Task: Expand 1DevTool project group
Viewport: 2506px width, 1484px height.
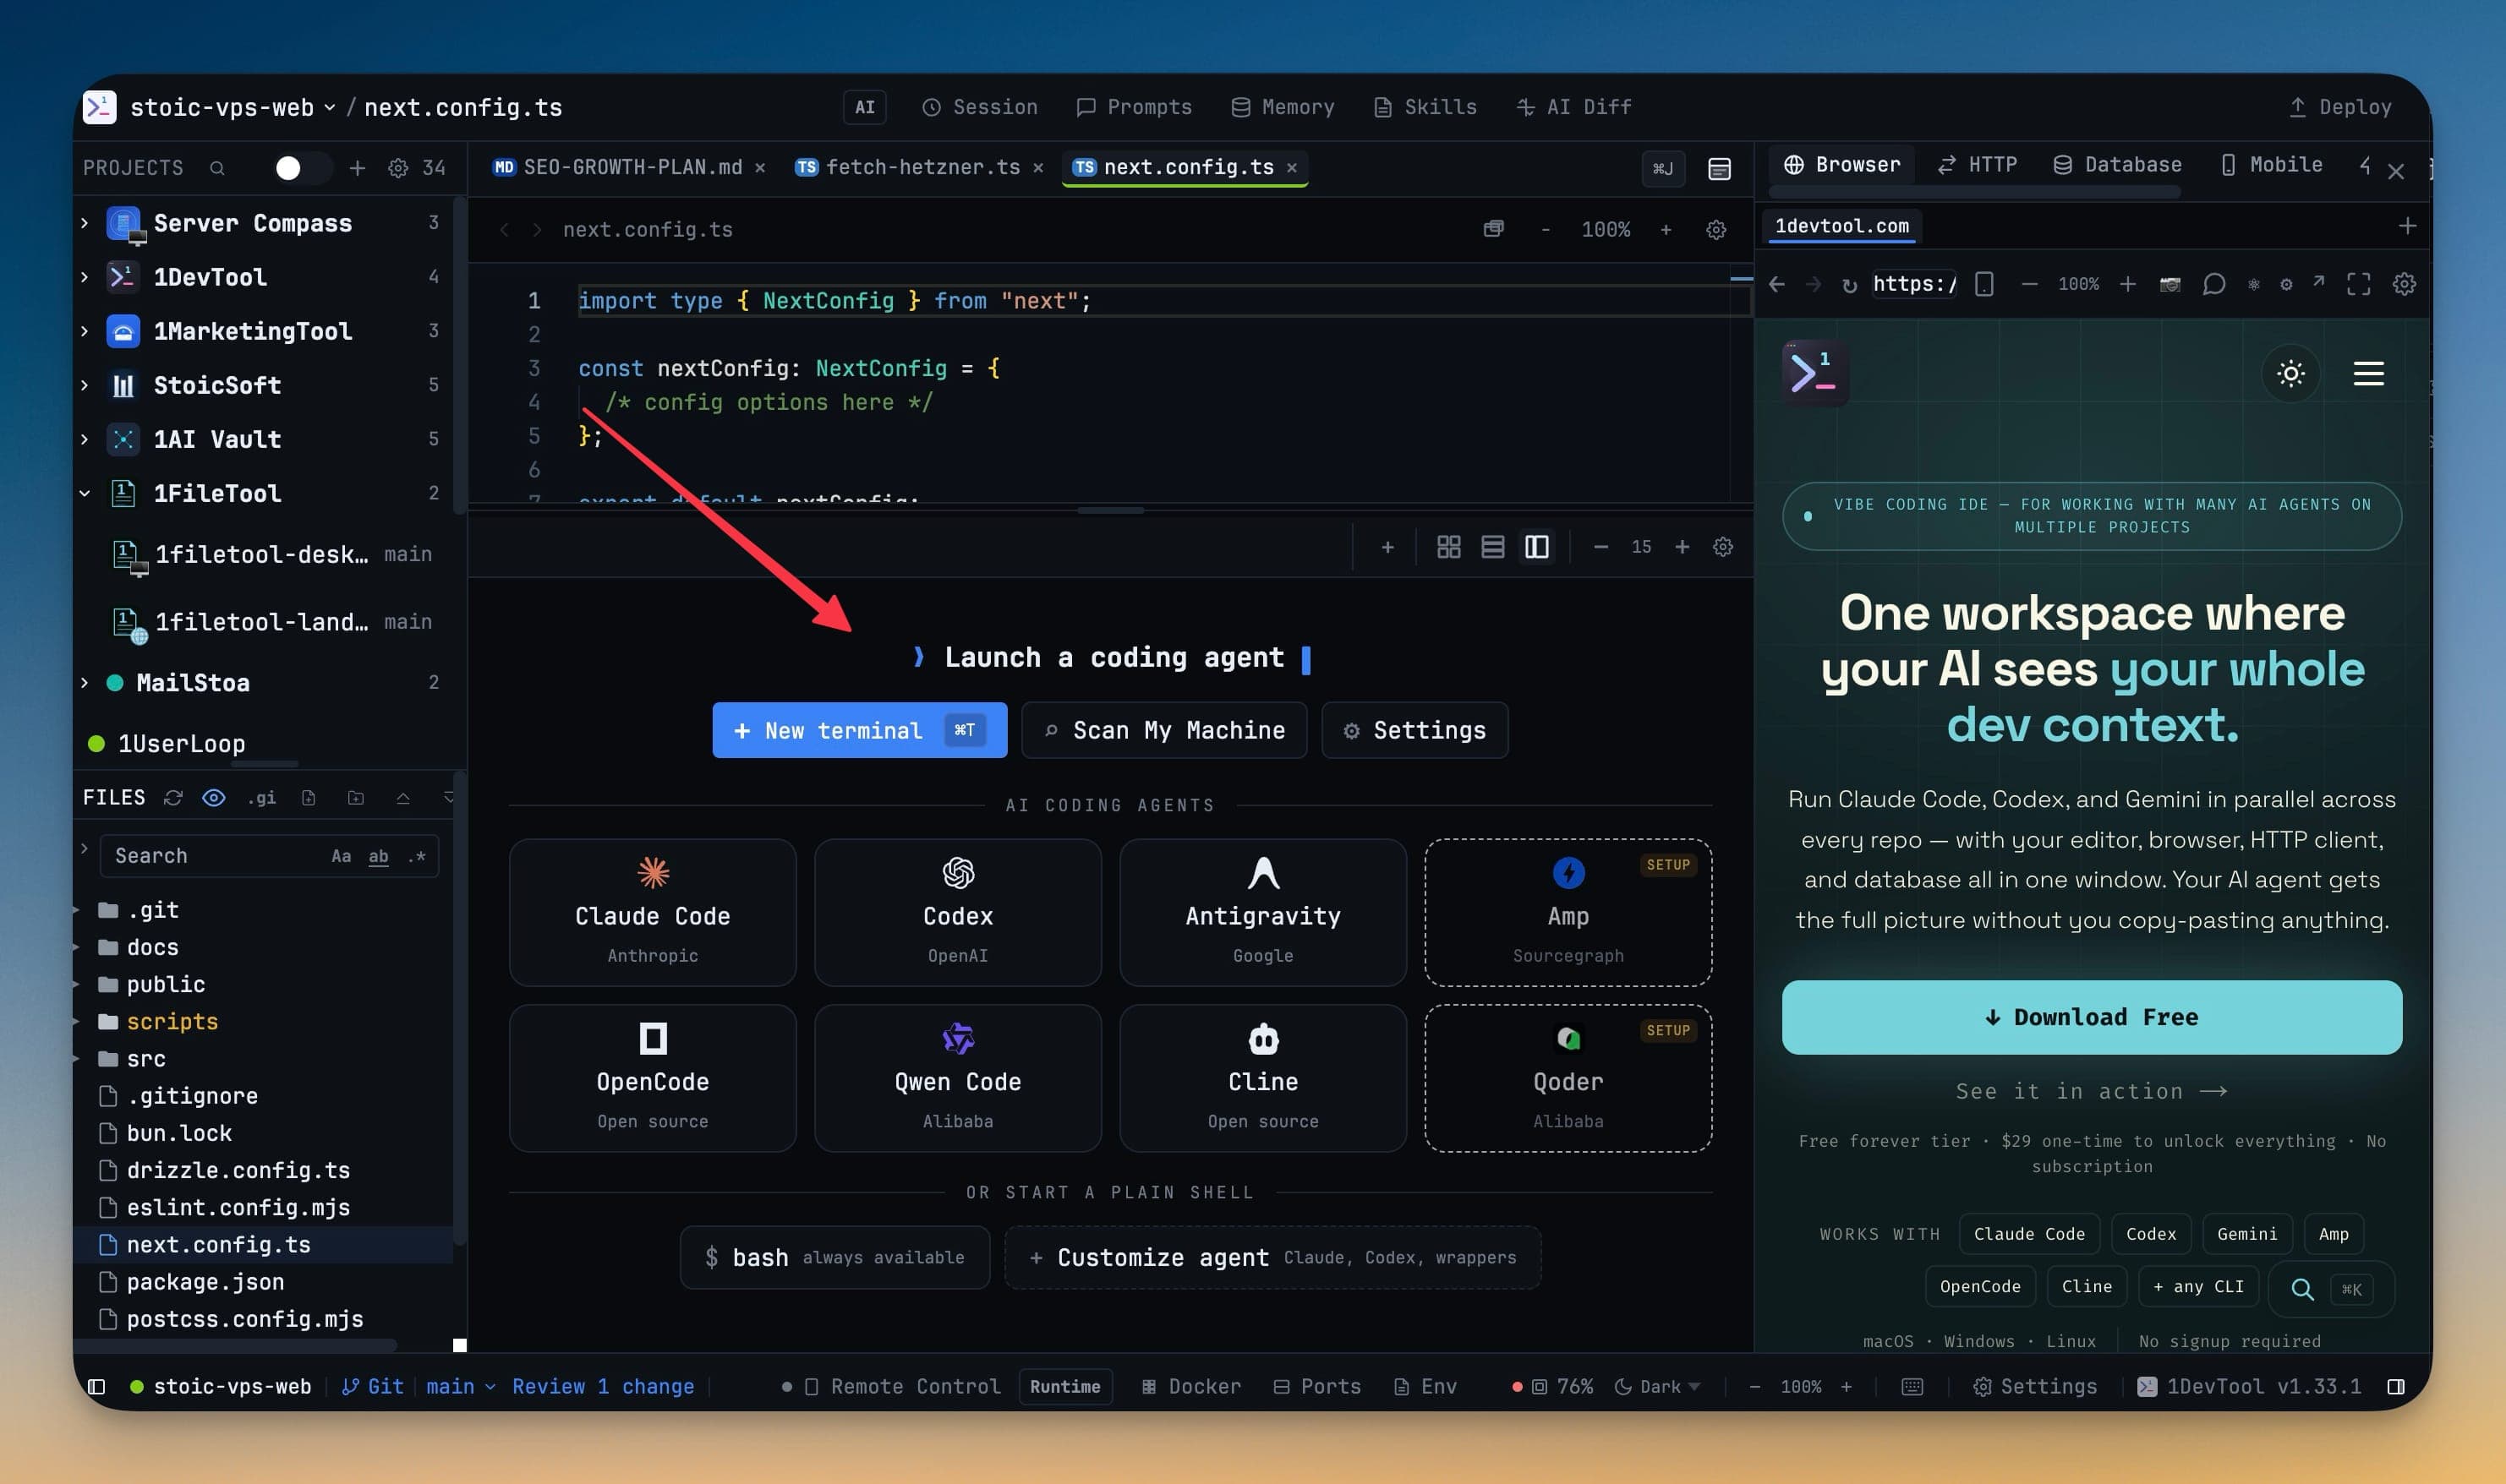Action: (x=85, y=277)
